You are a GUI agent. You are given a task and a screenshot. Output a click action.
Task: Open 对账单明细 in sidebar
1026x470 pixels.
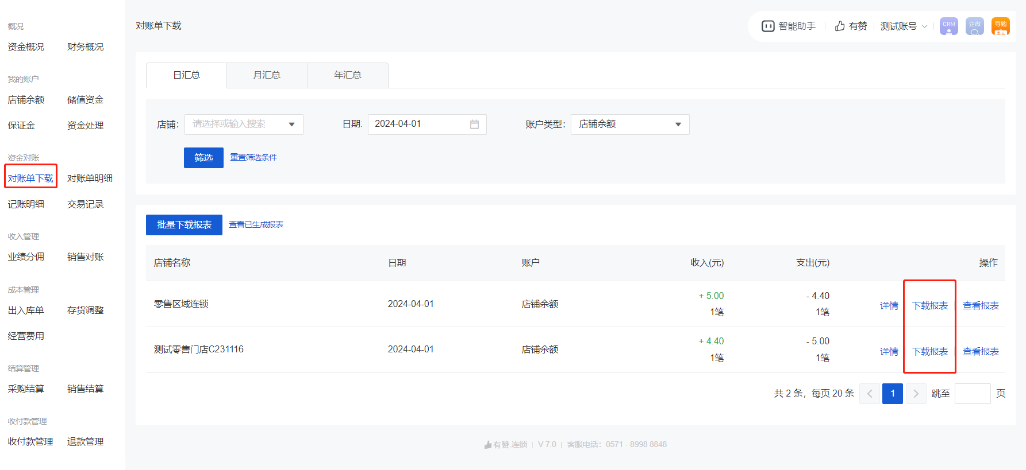pos(90,178)
